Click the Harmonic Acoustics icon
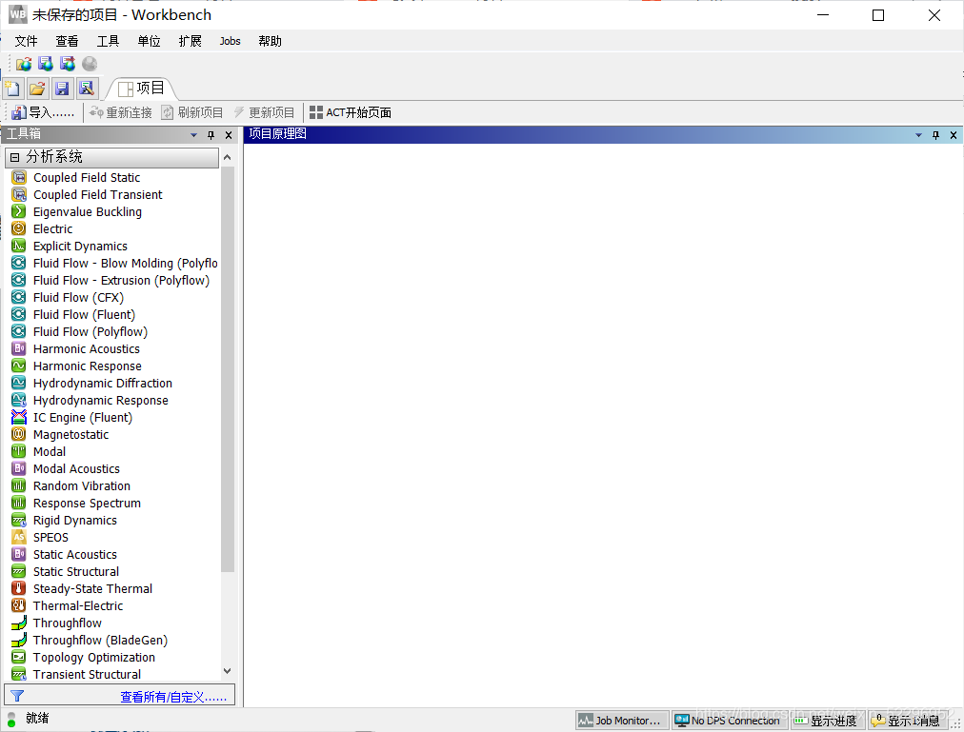This screenshot has height=732, width=964. (x=19, y=349)
